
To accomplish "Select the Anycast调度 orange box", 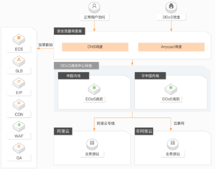I will (171, 47).
